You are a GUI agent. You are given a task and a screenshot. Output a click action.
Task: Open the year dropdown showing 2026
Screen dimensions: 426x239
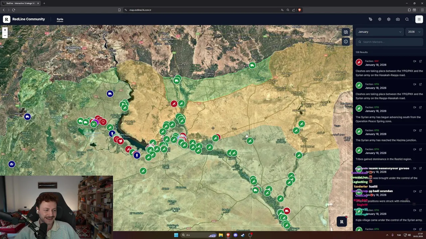[414, 32]
